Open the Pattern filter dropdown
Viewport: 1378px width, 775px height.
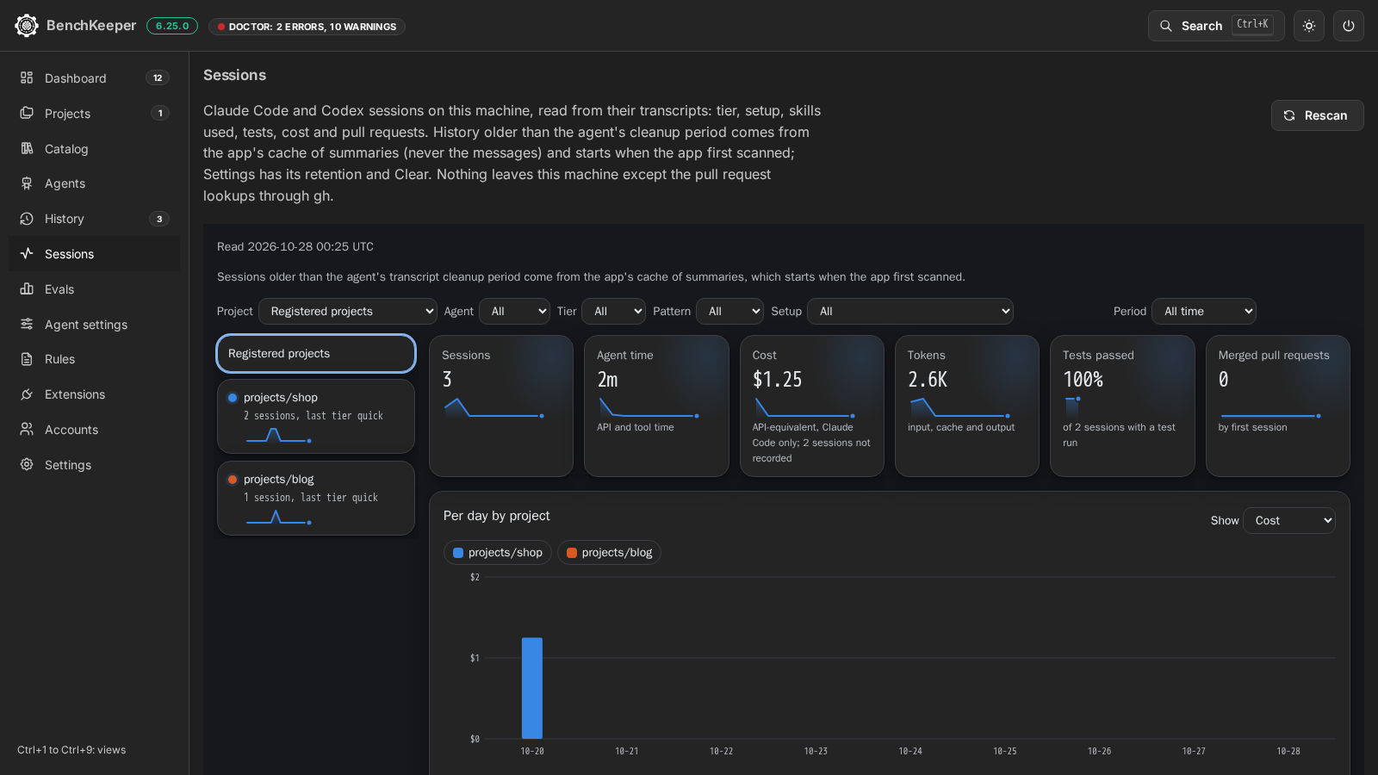tap(729, 311)
